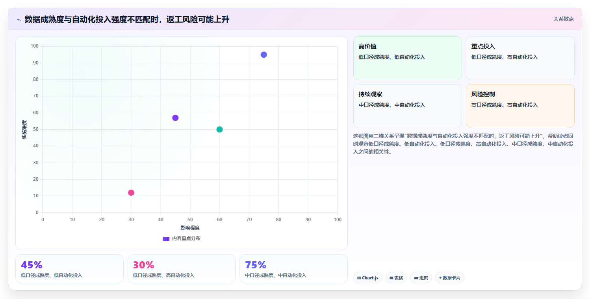Toggle the 内容重点分布 legend swatch
This screenshot has width=590, height=299.
click(166, 239)
